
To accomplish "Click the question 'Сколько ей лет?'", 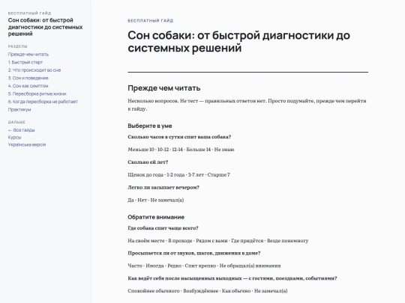I will [148, 162].
